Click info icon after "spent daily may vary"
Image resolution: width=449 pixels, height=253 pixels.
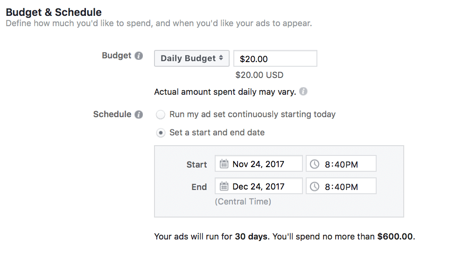click(x=303, y=91)
